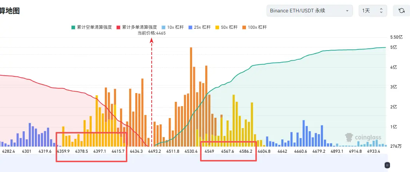Click y-axis value 276万

[395, 147]
